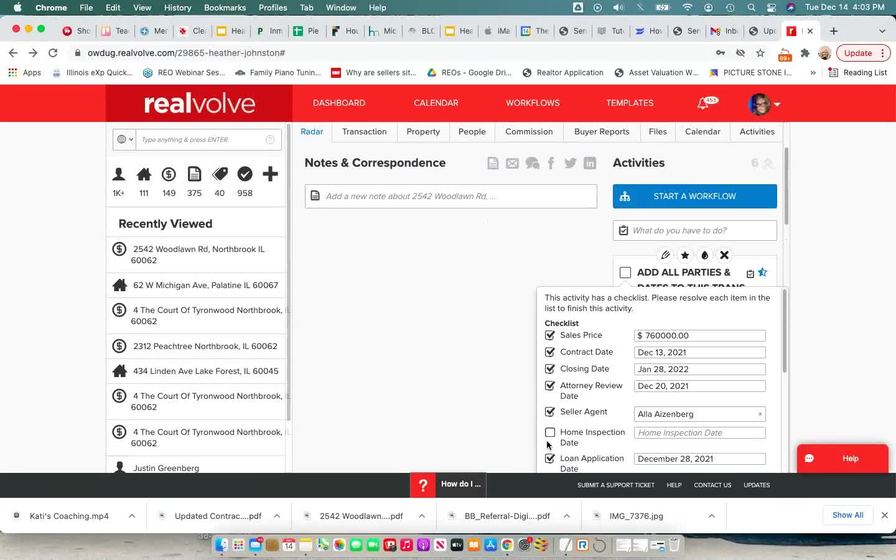This screenshot has width=896, height=560.
Task: Open WORKFLOWS in top navigation
Action: coord(533,103)
